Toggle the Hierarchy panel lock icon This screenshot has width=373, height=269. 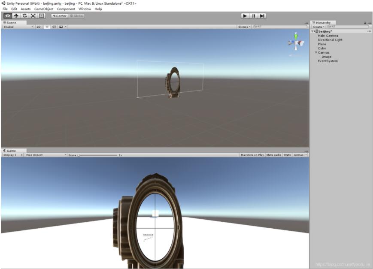365,23
